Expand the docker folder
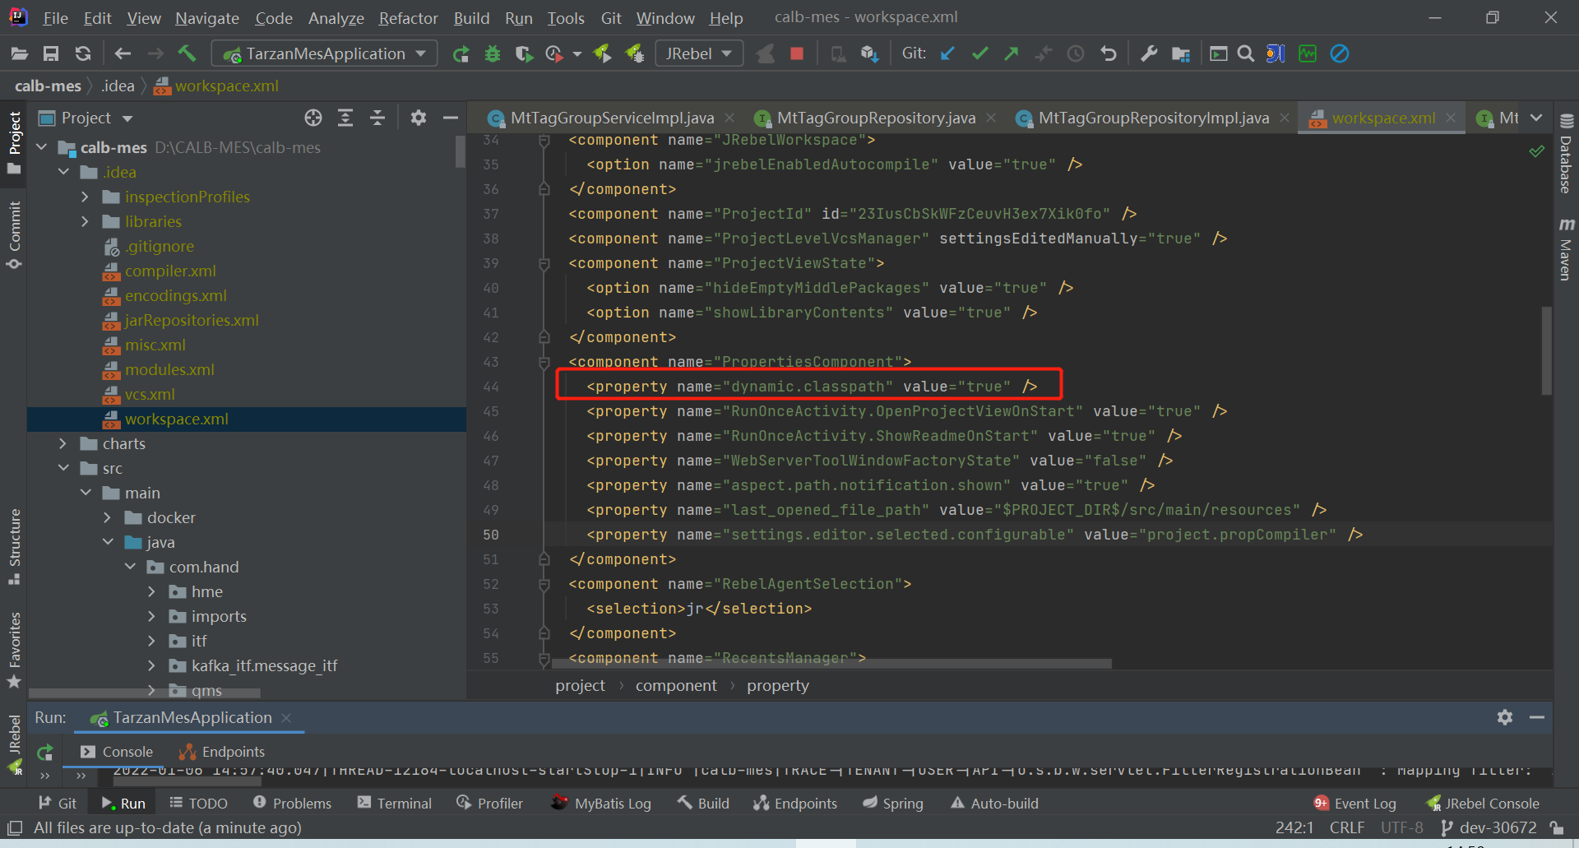This screenshot has width=1579, height=848. point(107,518)
